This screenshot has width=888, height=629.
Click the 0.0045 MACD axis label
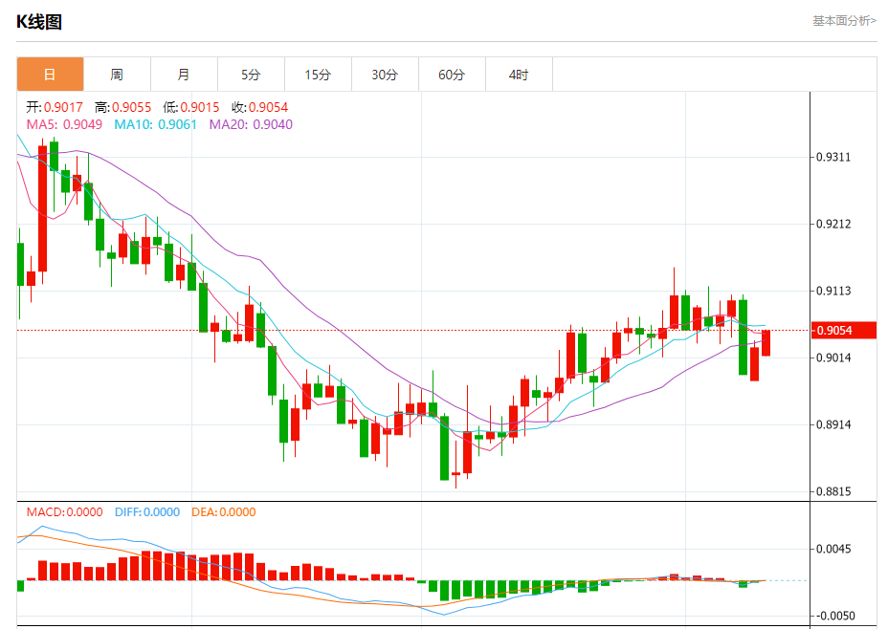[833, 549]
